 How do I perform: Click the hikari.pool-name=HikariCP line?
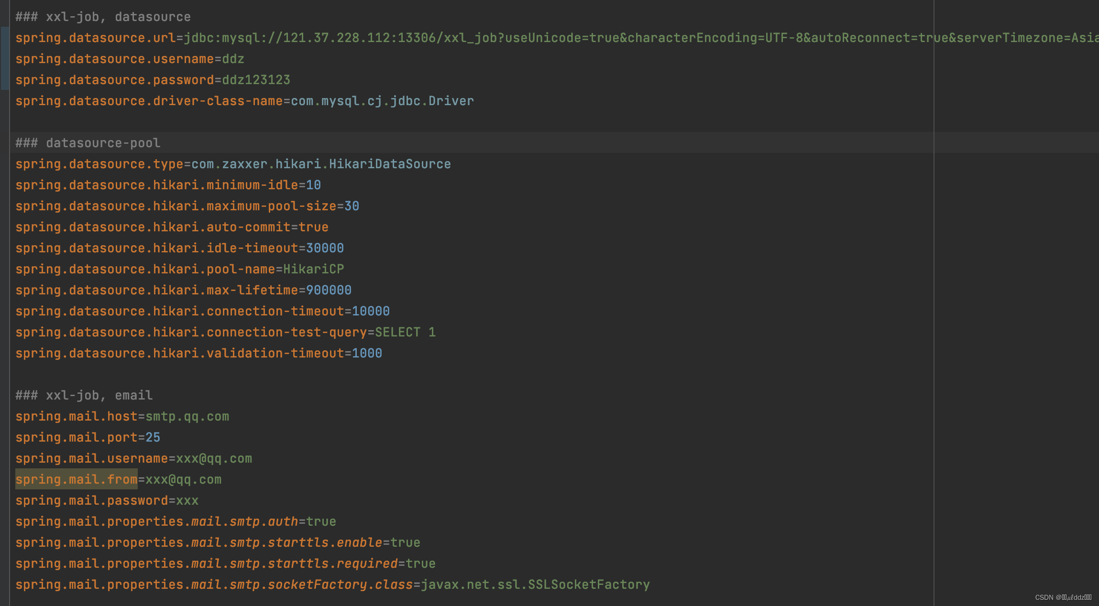point(179,270)
